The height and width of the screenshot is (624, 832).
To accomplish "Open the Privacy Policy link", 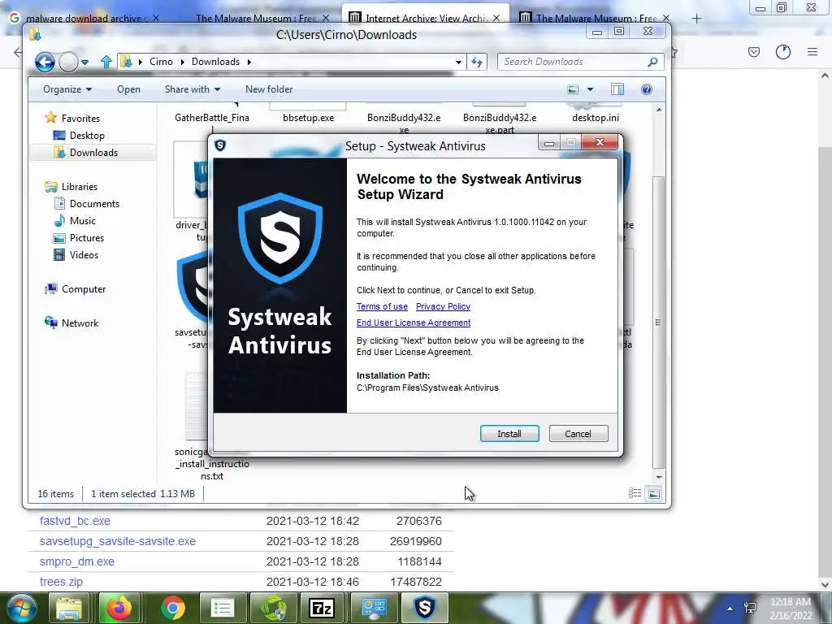I will pos(443,306).
